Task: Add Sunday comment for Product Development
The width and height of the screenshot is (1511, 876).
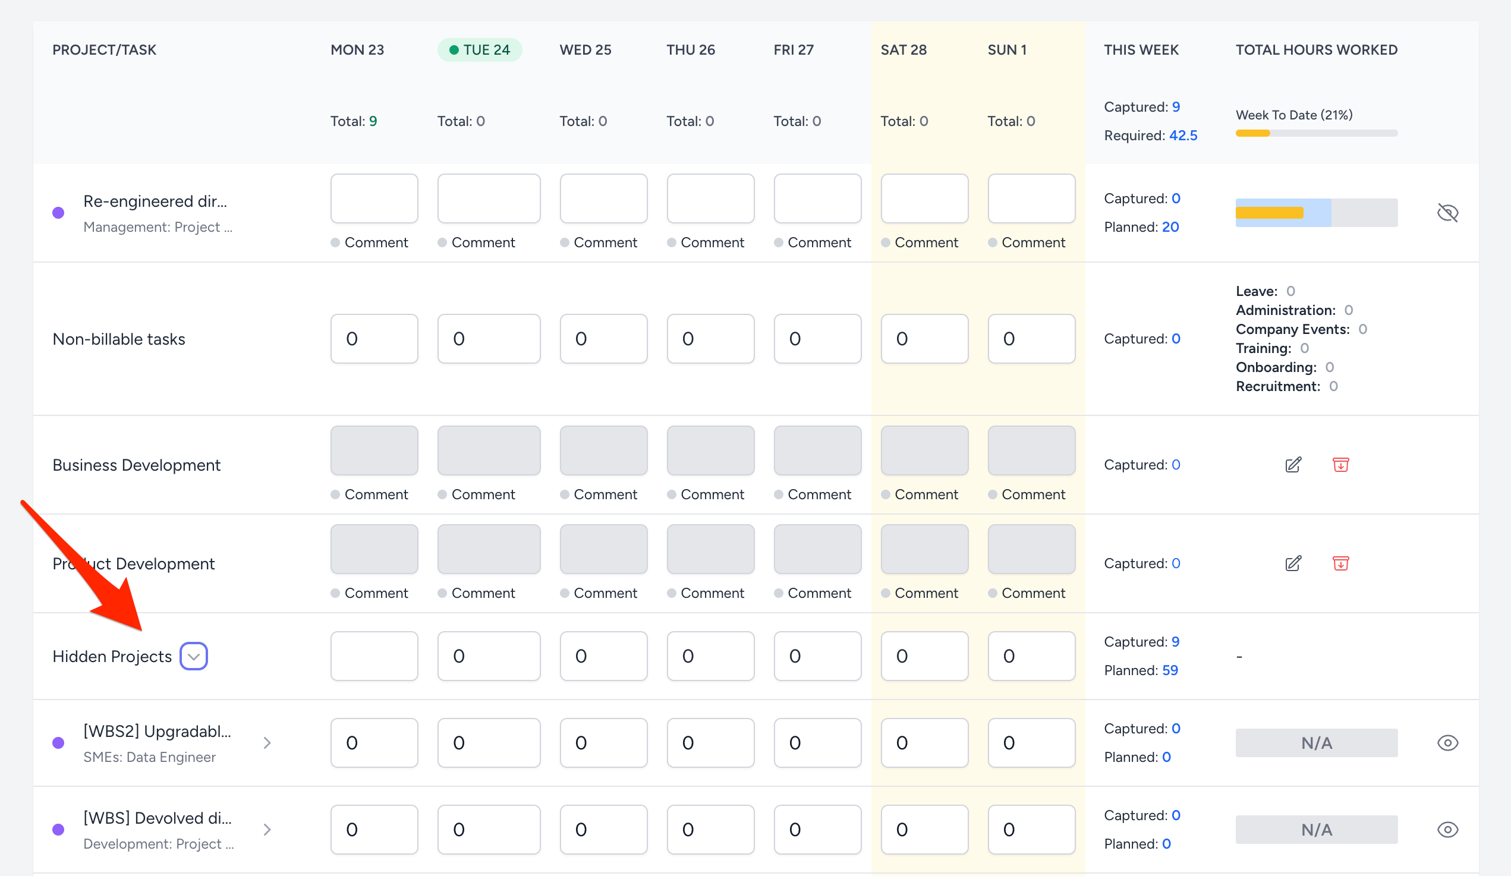Action: click(1027, 593)
